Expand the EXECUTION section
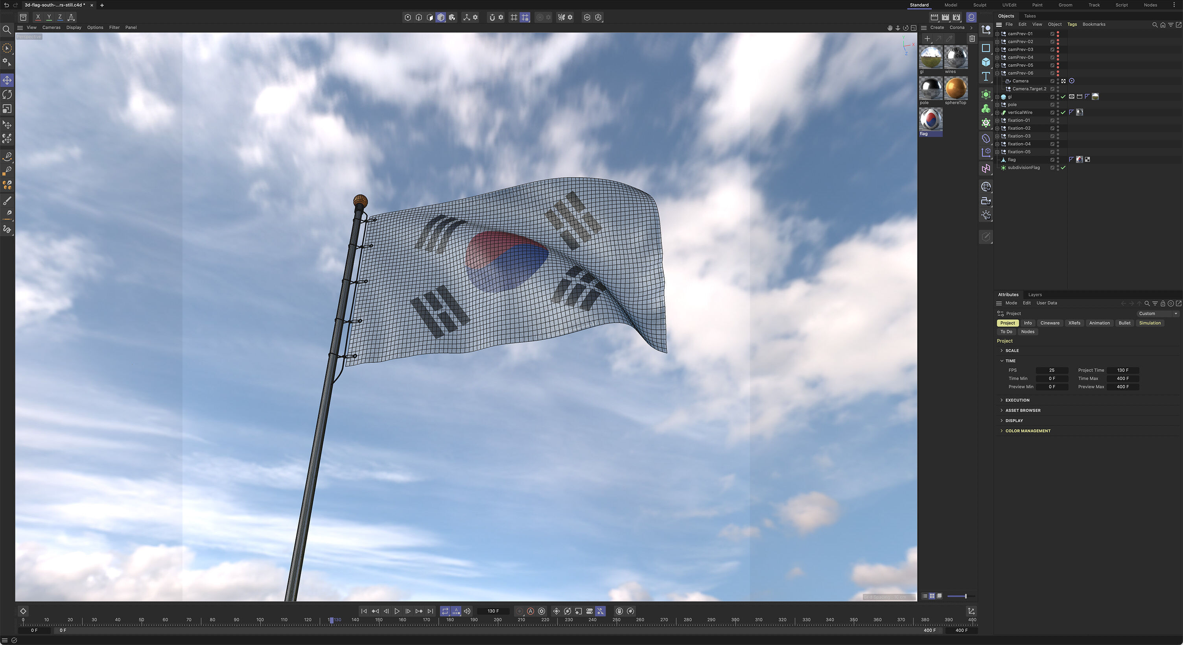1183x645 pixels. (x=1002, y=400)
